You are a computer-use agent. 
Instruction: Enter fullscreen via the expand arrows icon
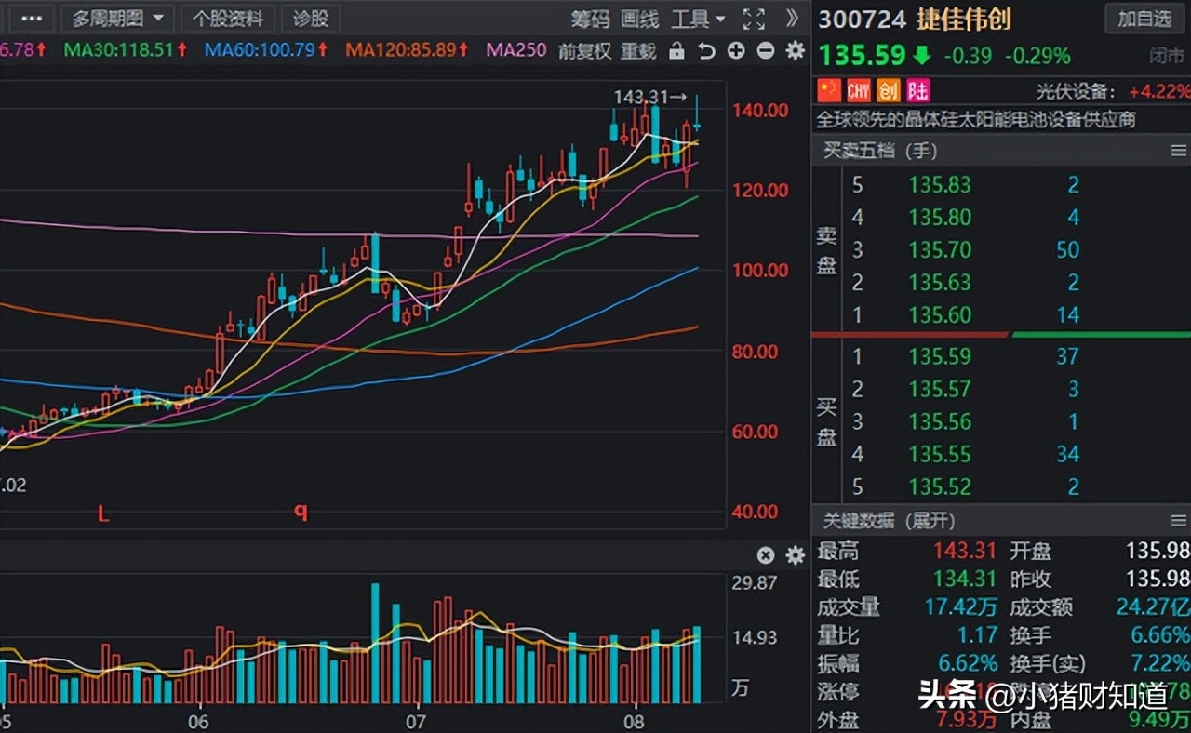tap(752, 18)
